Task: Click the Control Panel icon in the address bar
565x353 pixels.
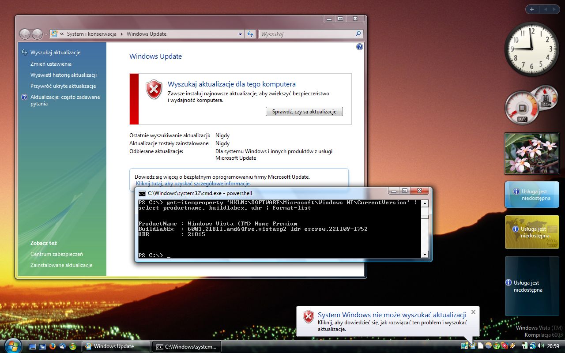Action: coord(54,34)
